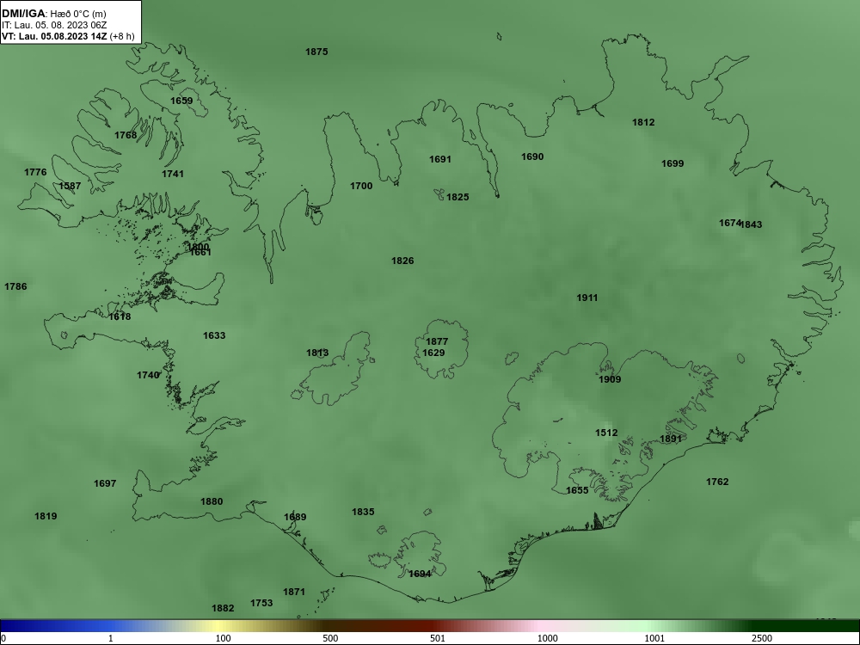Click the 1882 offshore value
Image resolution: width=860 pixels, height=645 pixels.
pos(223,608)
